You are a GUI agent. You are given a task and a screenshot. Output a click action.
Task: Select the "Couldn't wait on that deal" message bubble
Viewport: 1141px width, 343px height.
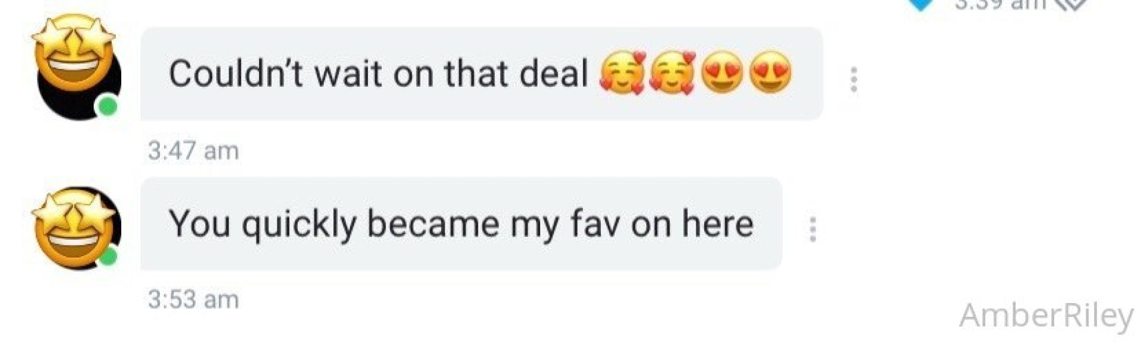[x=482, y=74]
